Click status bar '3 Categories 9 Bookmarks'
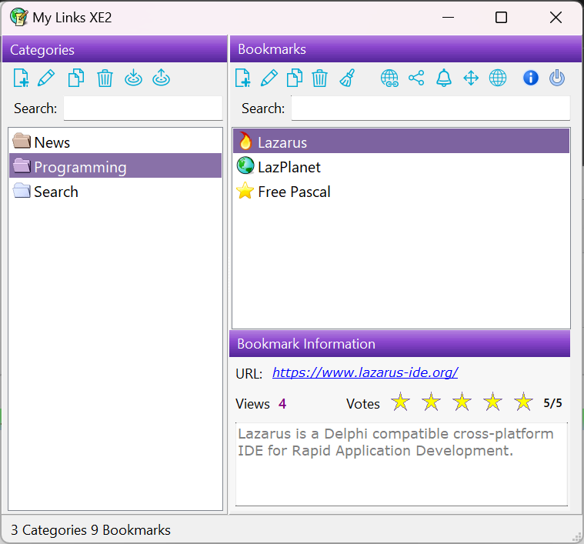 pyautogui.click(x=91, y=530)
